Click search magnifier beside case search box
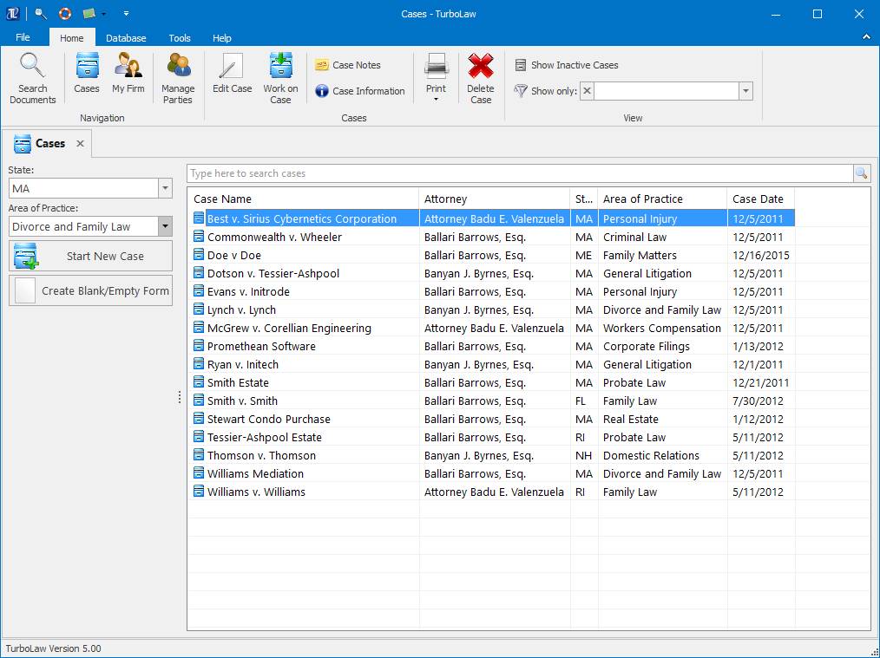880x658 pixels. coord(862,173)
